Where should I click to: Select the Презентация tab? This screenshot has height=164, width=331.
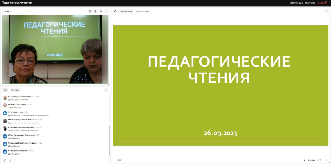(126, 11)
